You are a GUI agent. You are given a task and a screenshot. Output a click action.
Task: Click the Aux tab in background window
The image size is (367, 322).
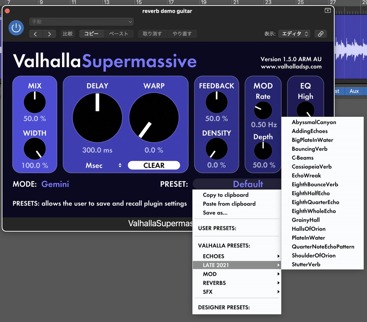click(x=354, y=91)
